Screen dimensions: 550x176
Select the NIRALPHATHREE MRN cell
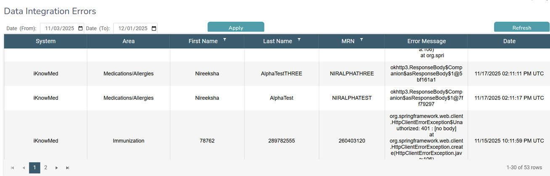pos(352,74)
